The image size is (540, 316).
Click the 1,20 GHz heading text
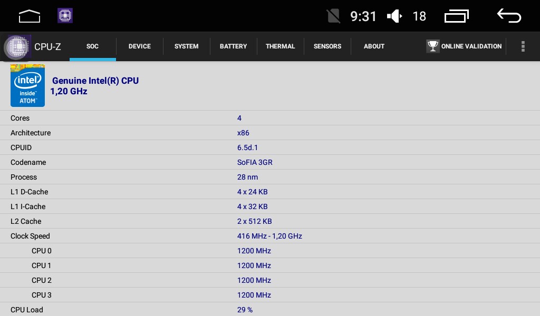(69, 92)
